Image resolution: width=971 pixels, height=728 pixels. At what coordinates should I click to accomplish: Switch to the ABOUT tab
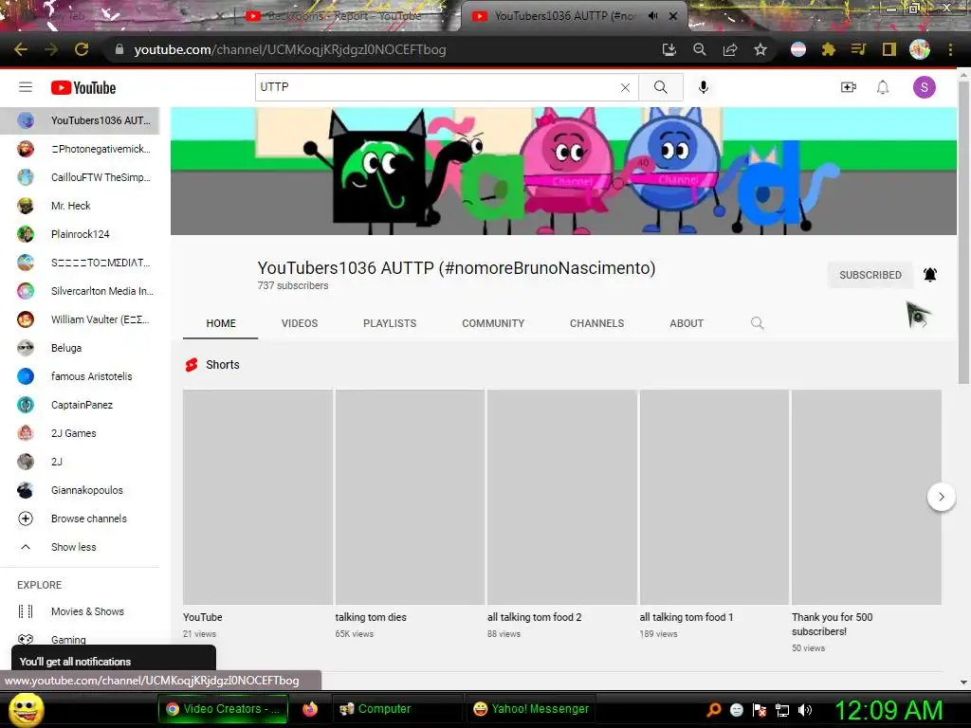click(687, 323)
